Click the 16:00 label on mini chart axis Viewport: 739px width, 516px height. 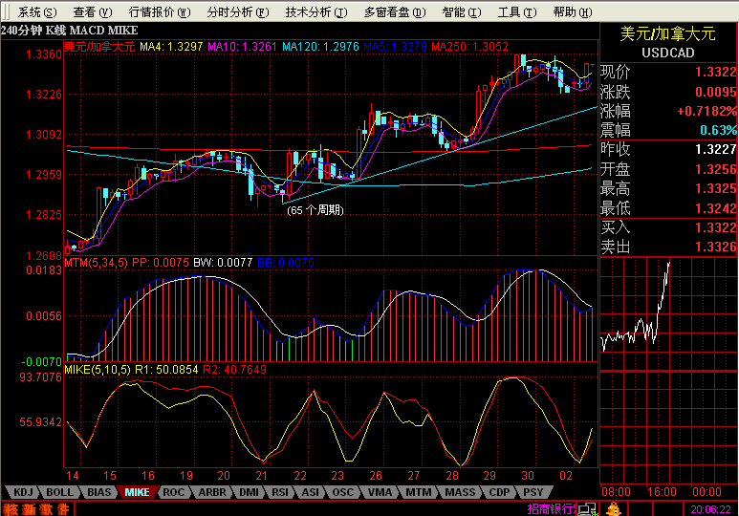click(x=662, y=492)
